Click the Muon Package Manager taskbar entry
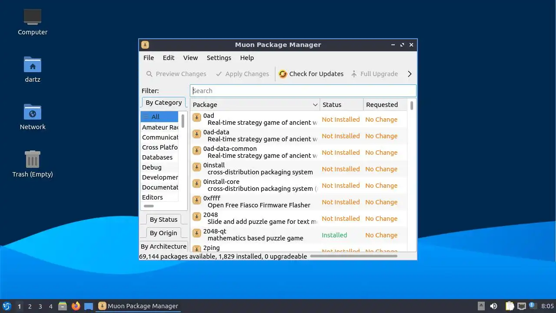556x313 pixels. [x=138, y=306]
